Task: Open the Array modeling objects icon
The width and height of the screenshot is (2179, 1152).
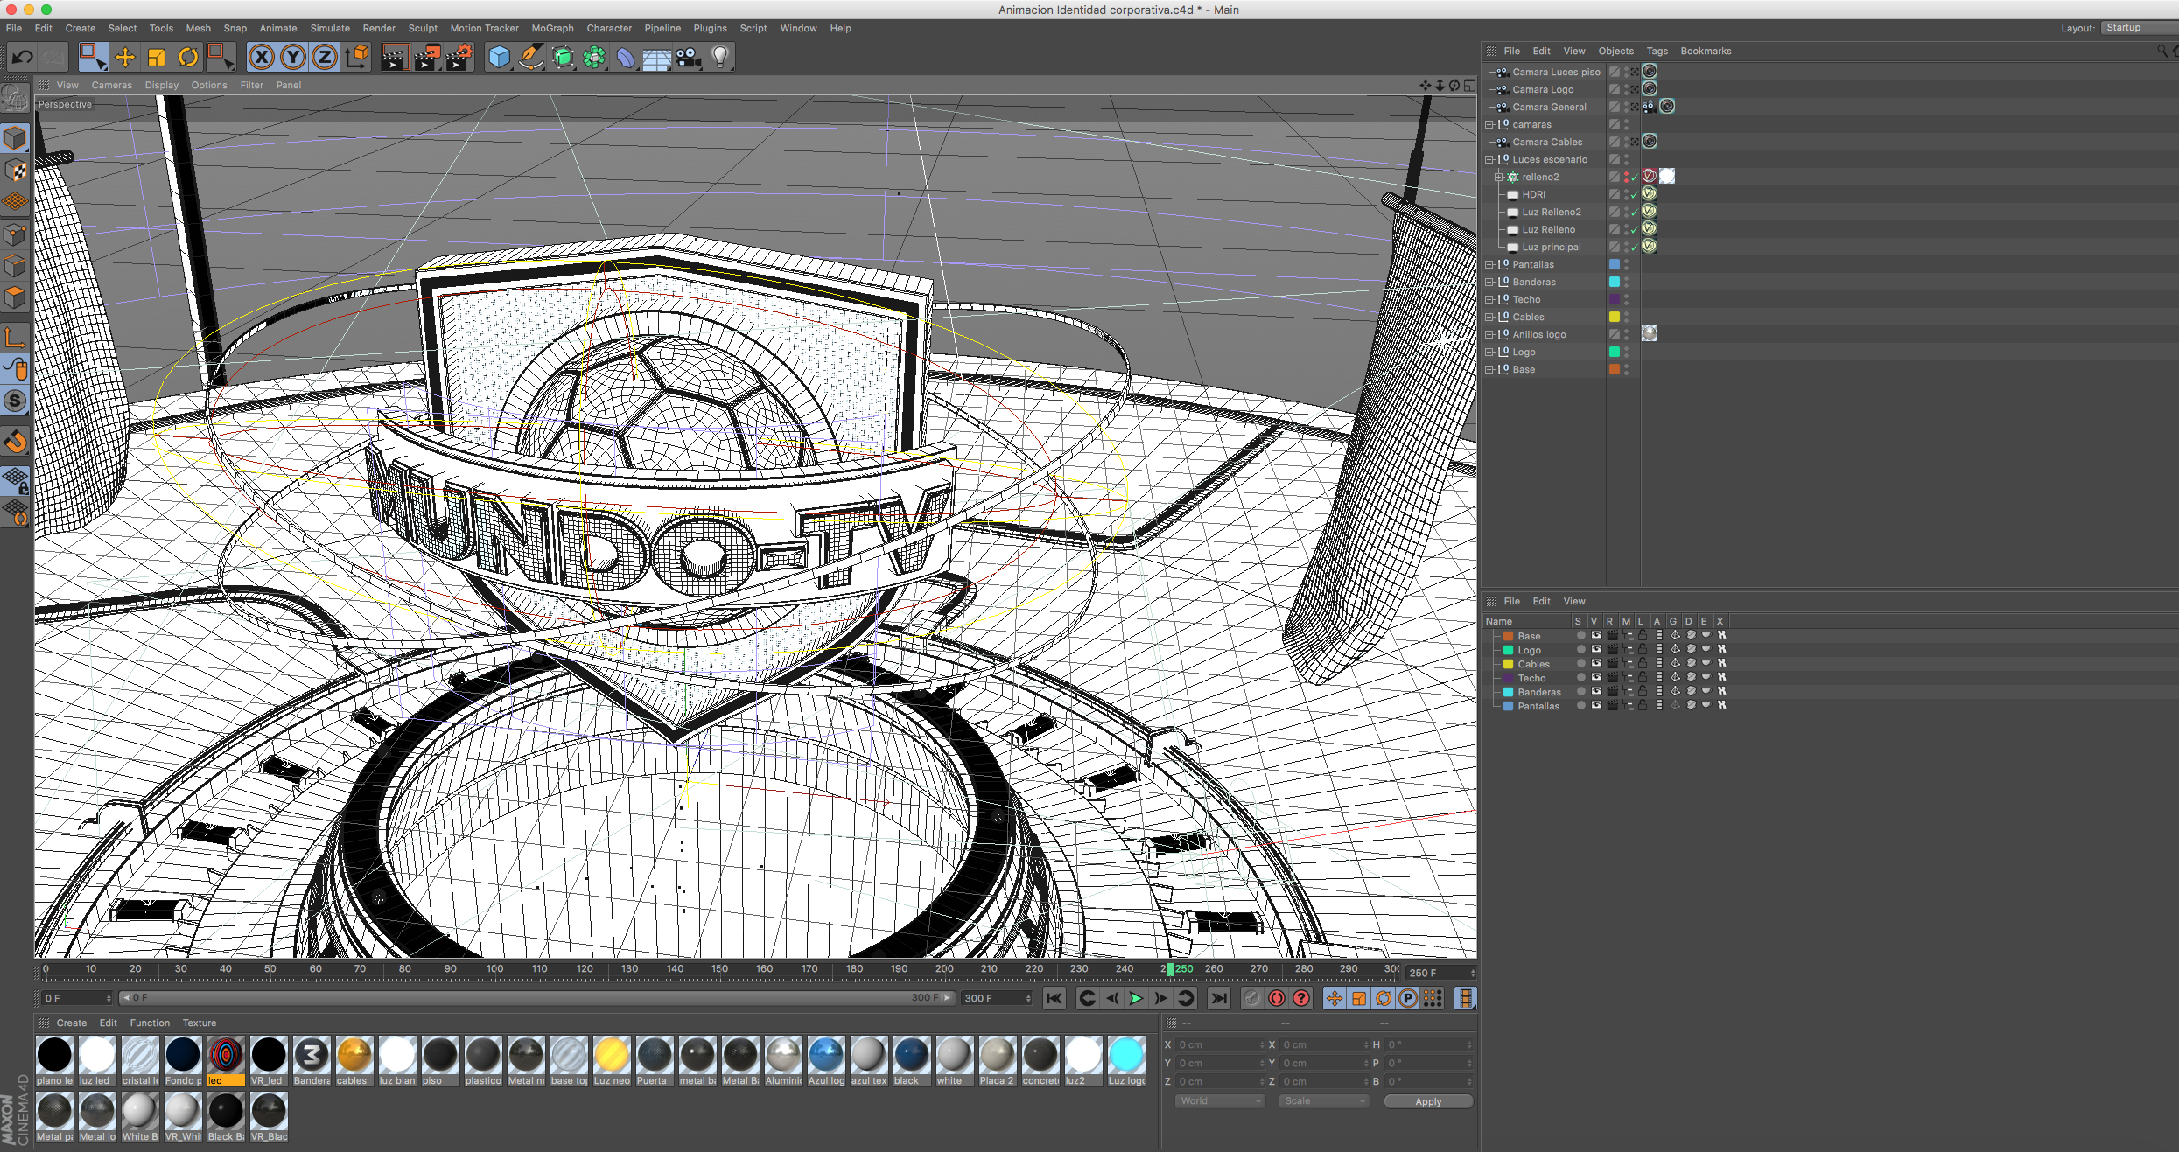Action: pos(594,58)
